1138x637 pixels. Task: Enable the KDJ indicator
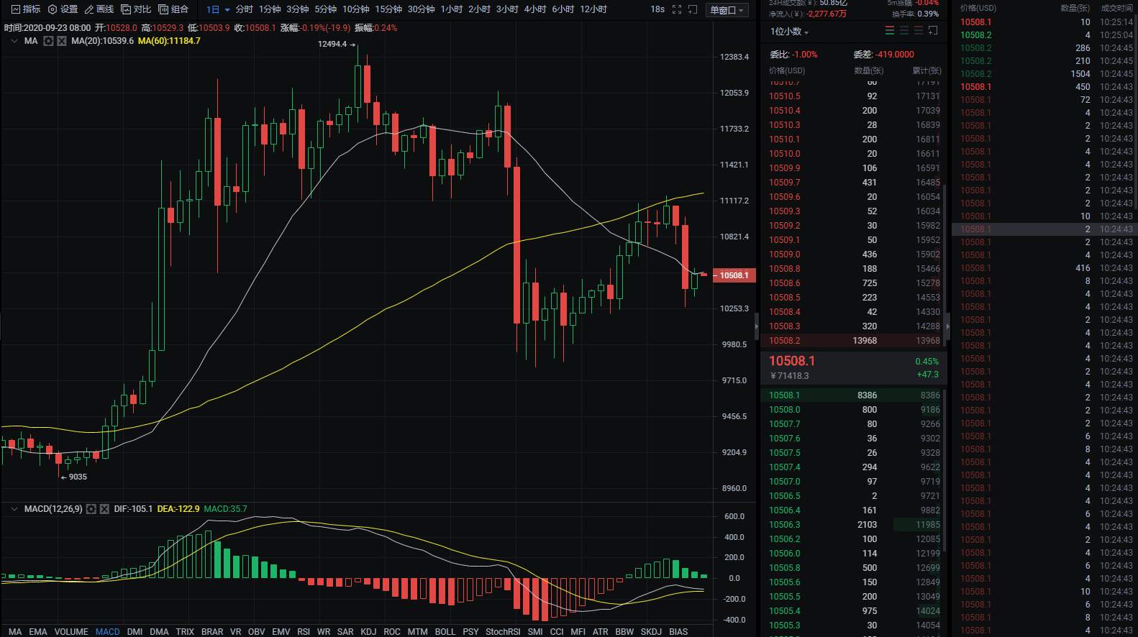point(368,631)
